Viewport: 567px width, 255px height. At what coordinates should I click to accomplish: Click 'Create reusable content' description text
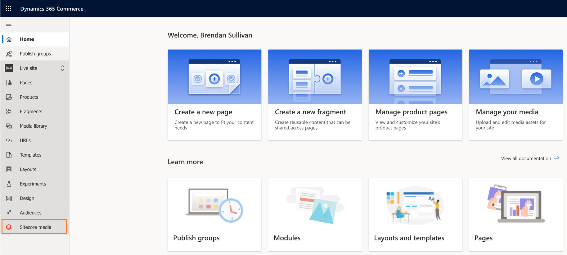313,125
